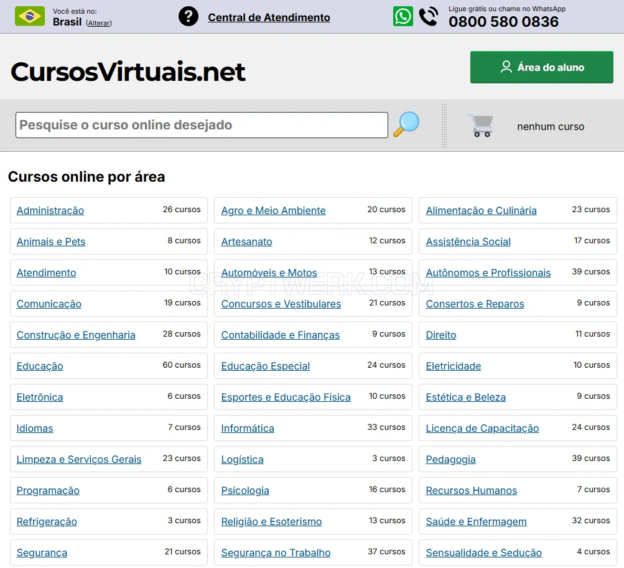
Task: Click the Alterar country link
Action: [x=99, y=23]
